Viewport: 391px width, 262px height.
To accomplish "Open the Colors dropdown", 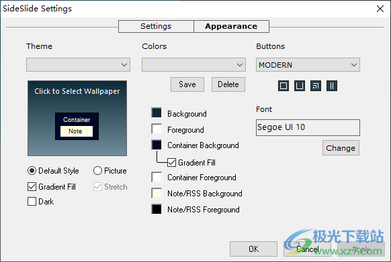I will (x=193, y=65).
